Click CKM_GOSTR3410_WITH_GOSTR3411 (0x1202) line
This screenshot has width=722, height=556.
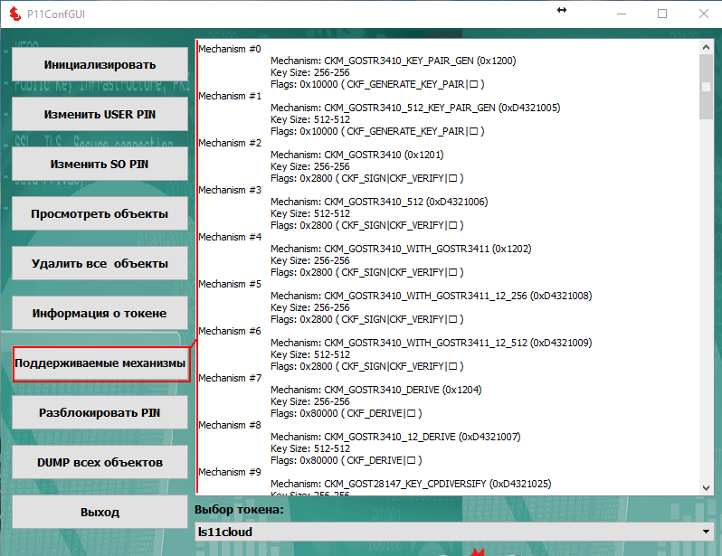[x=401, y=249]
